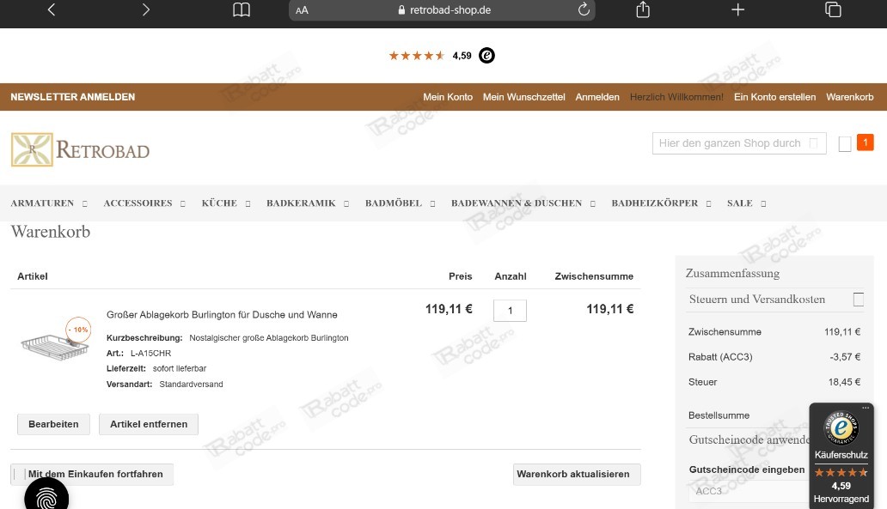Open the bookmarks book icon
This screenshot has width=887, height=509.
point(242,9)
